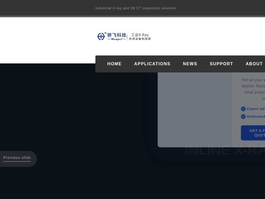Open the NEWS page
265x199 pixels.
190,64
